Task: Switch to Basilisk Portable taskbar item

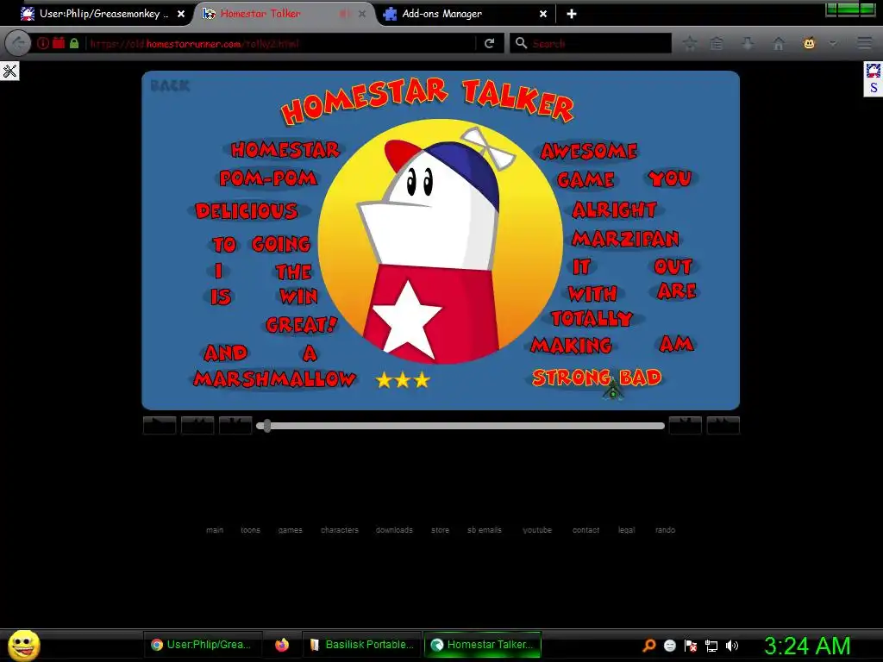Action: [362, 645]
